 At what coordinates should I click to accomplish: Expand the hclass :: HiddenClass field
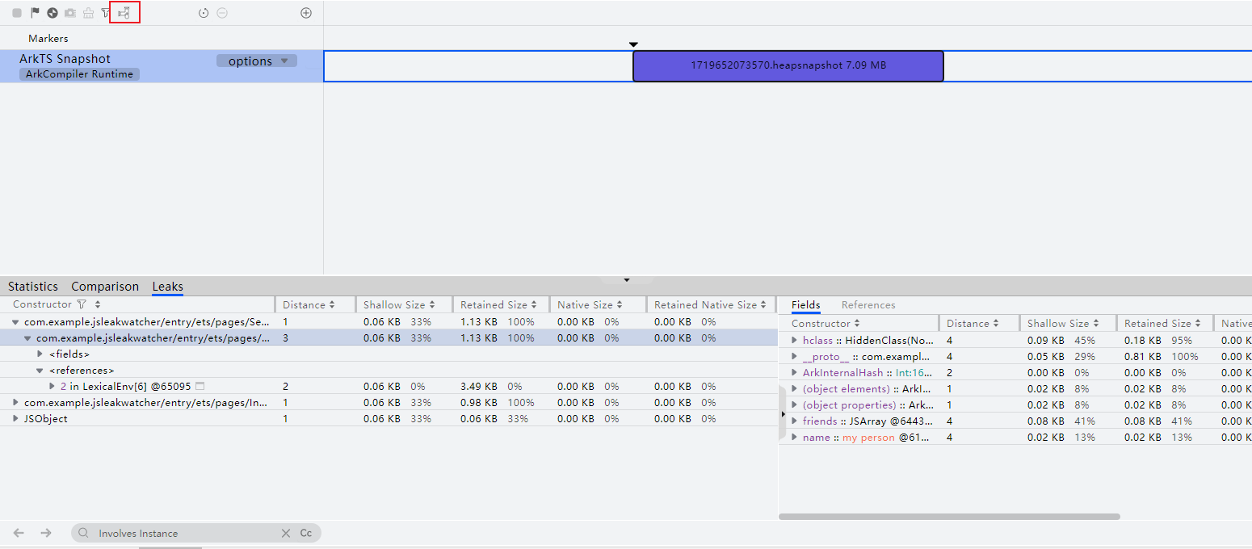tap(794, 340)
